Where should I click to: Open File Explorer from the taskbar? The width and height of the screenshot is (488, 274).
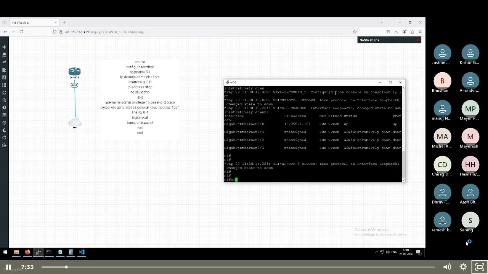(16, 252)
